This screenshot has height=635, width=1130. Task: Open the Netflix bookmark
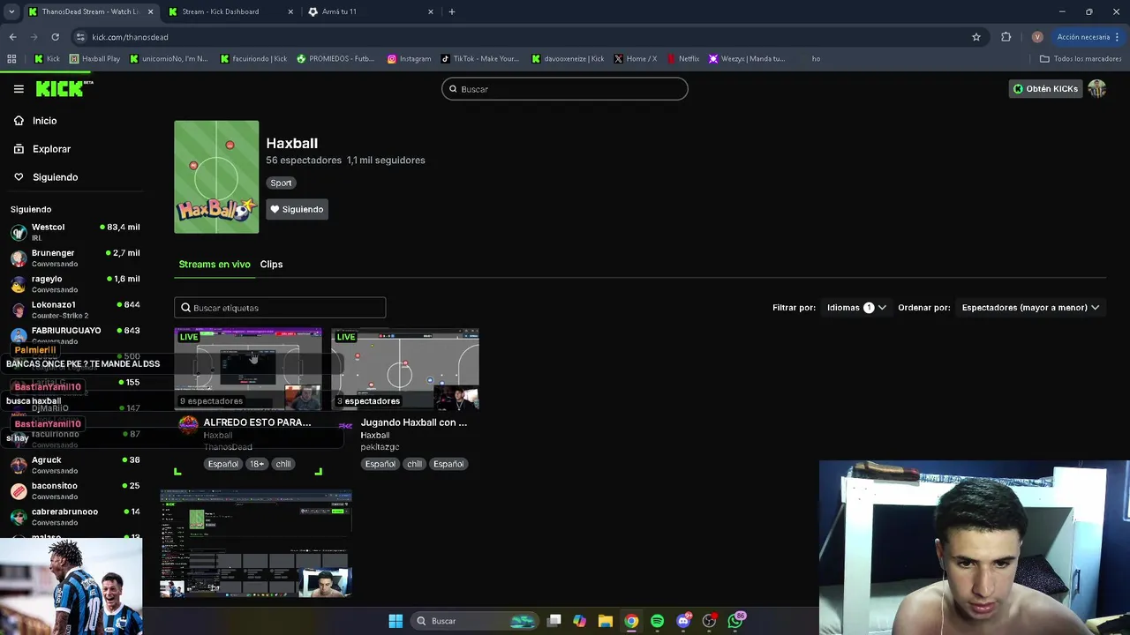(683, 59)
